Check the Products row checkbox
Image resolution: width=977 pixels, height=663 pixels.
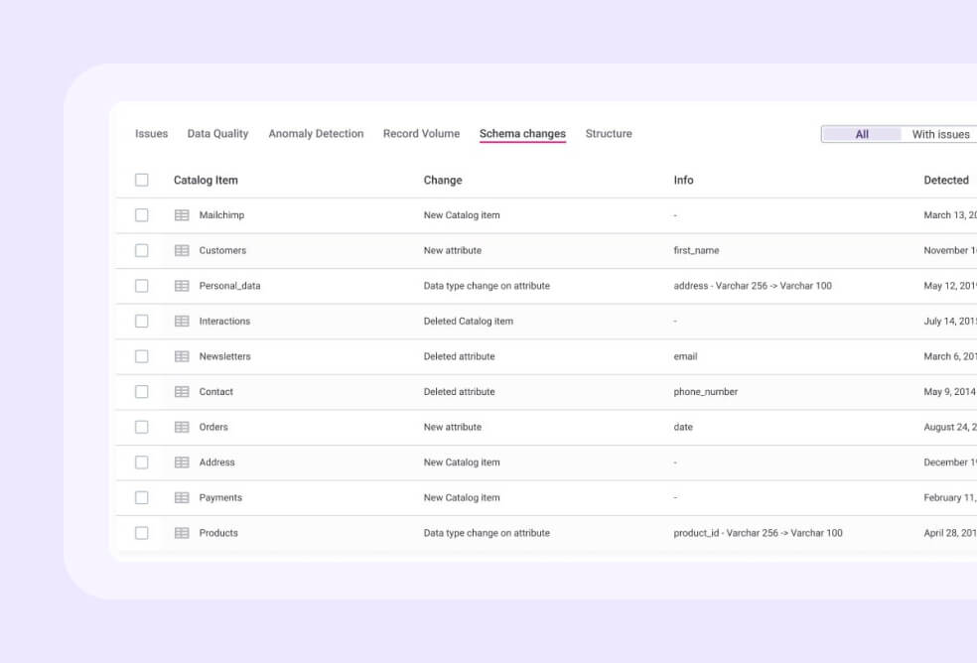click(141, 533)
